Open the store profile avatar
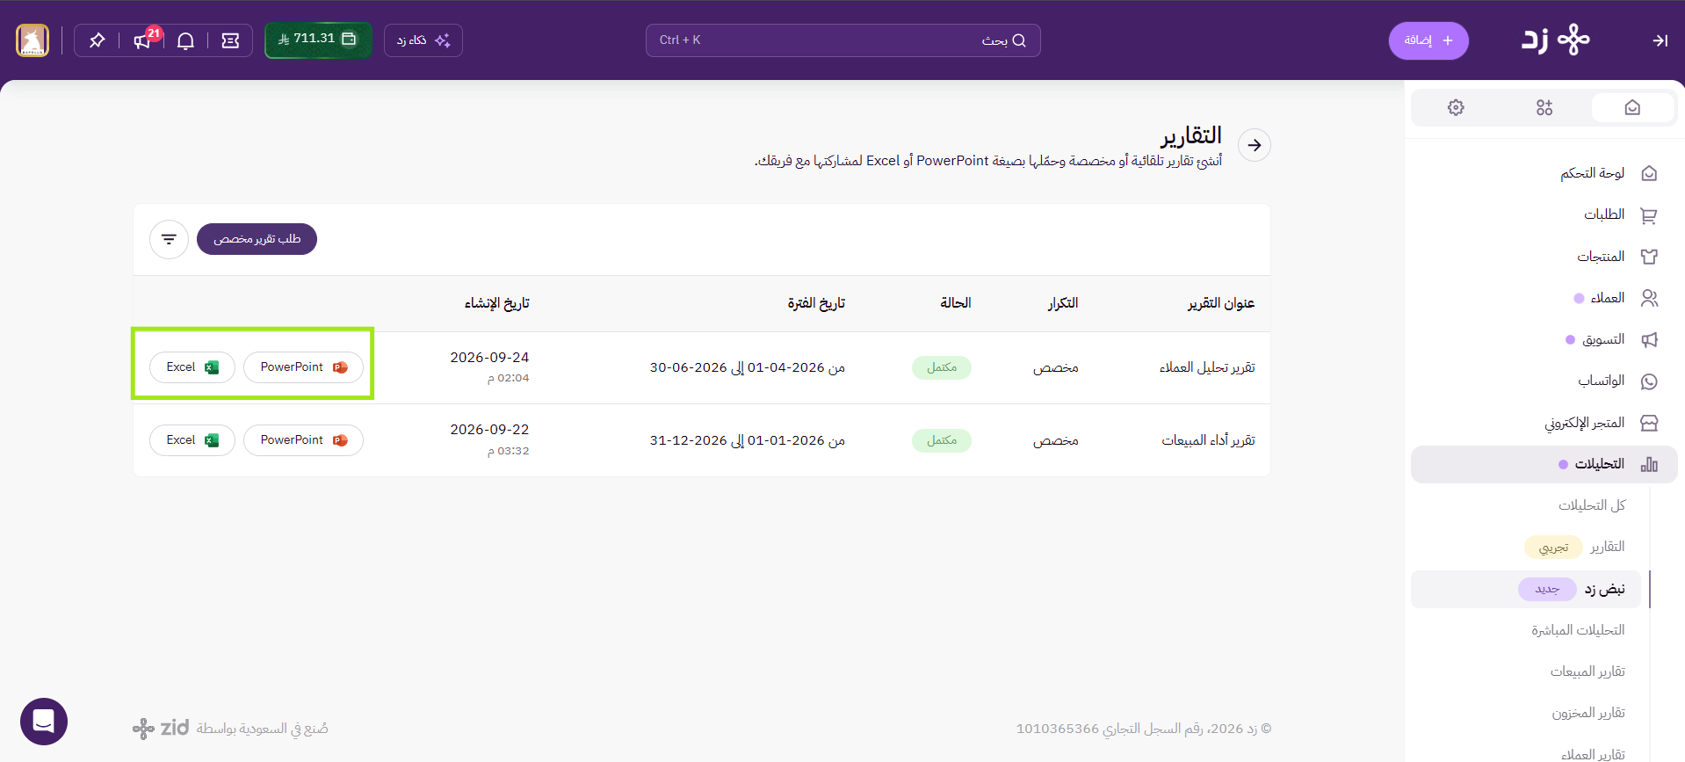The image size is (1685, 762). point(33,40)
